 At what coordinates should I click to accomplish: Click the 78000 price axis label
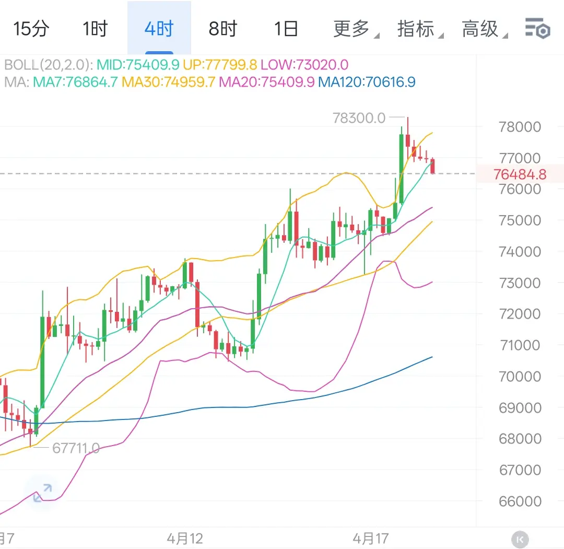520,127
